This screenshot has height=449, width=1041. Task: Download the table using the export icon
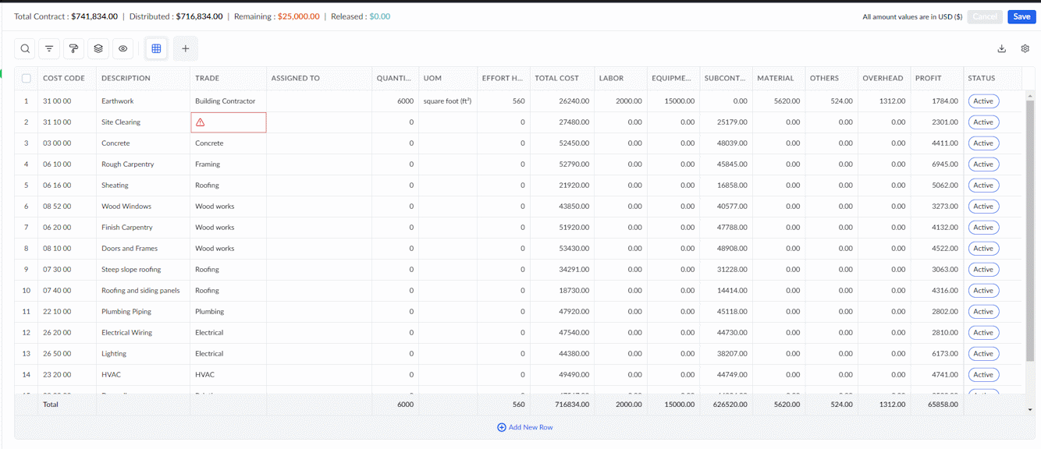[1002, 48]
